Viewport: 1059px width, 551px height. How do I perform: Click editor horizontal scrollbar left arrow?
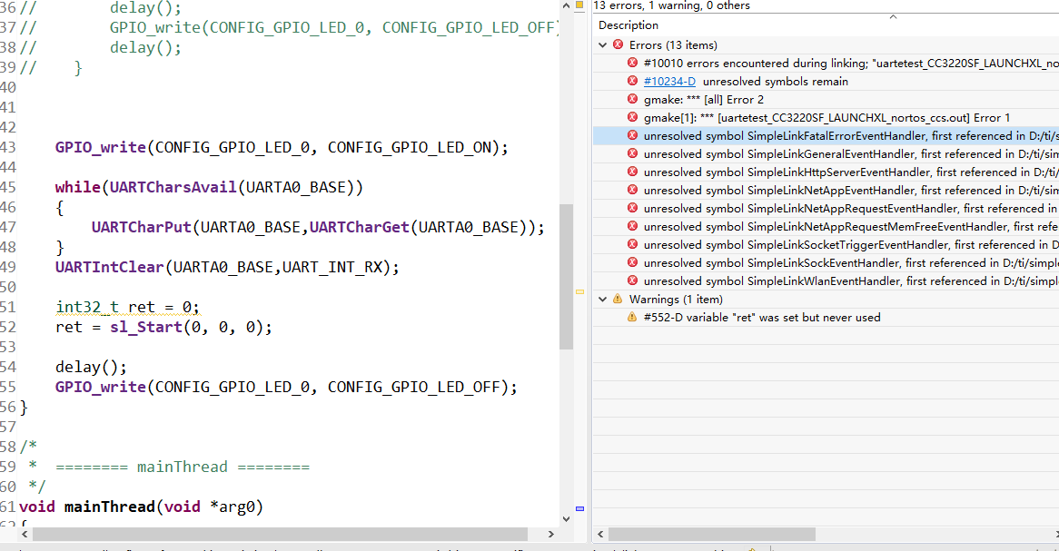coord(25,534)
